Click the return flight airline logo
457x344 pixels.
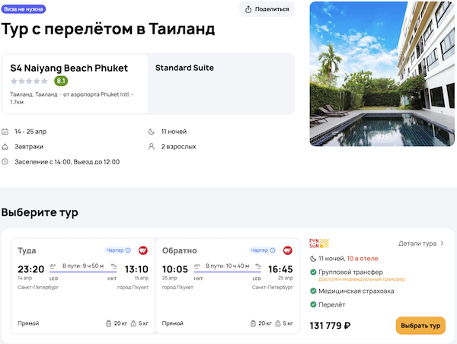pyautogui.click(x=288, y=250)
